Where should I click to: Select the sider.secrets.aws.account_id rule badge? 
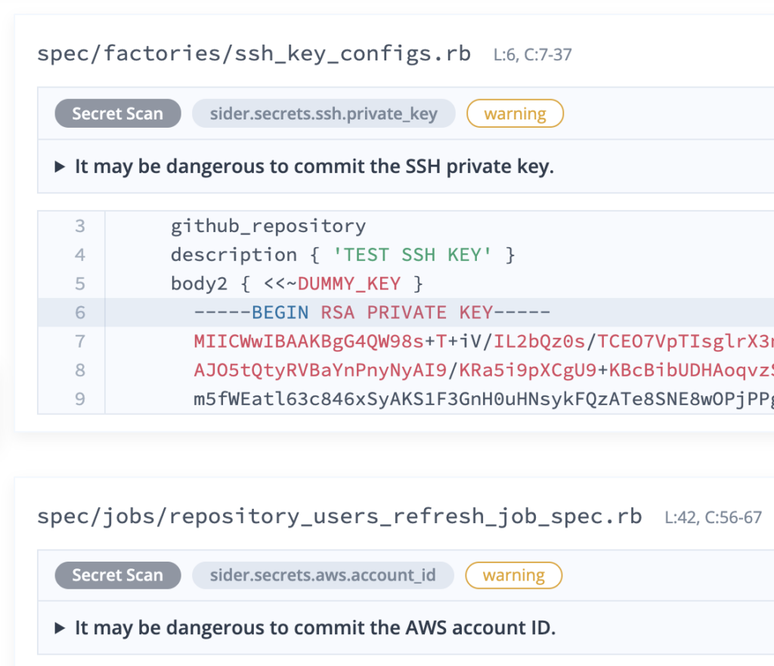pos(323,575)
